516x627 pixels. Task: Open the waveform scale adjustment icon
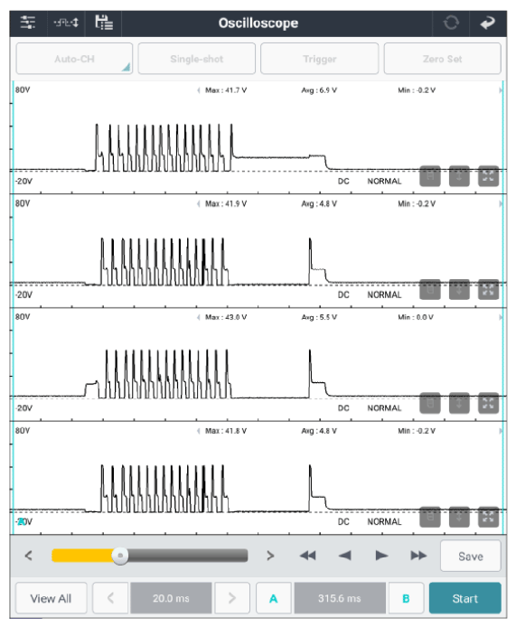pyautogui.click(x=66, y=23)
